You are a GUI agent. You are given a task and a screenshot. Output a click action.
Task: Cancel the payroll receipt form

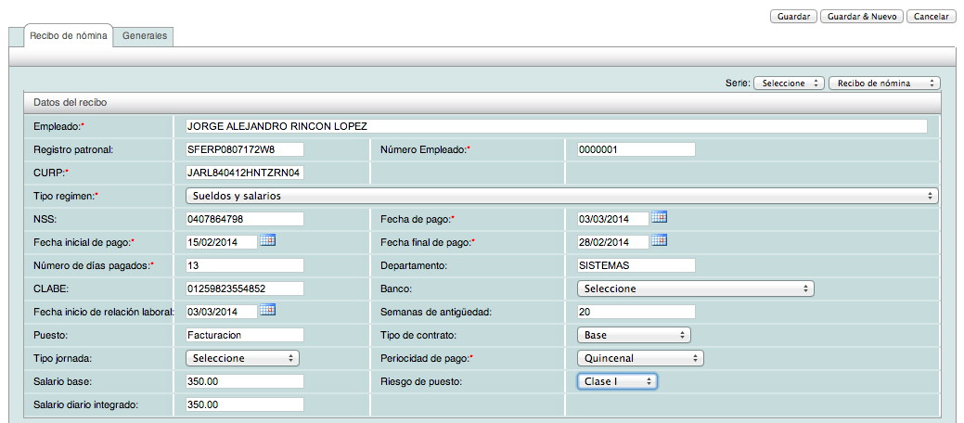pos(931,17)
